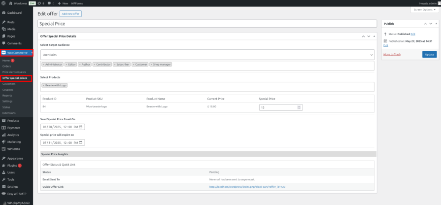Open the Products menu in sidebar
The height and width of the screenshot is (205, 441).
(x=13, y=120)
